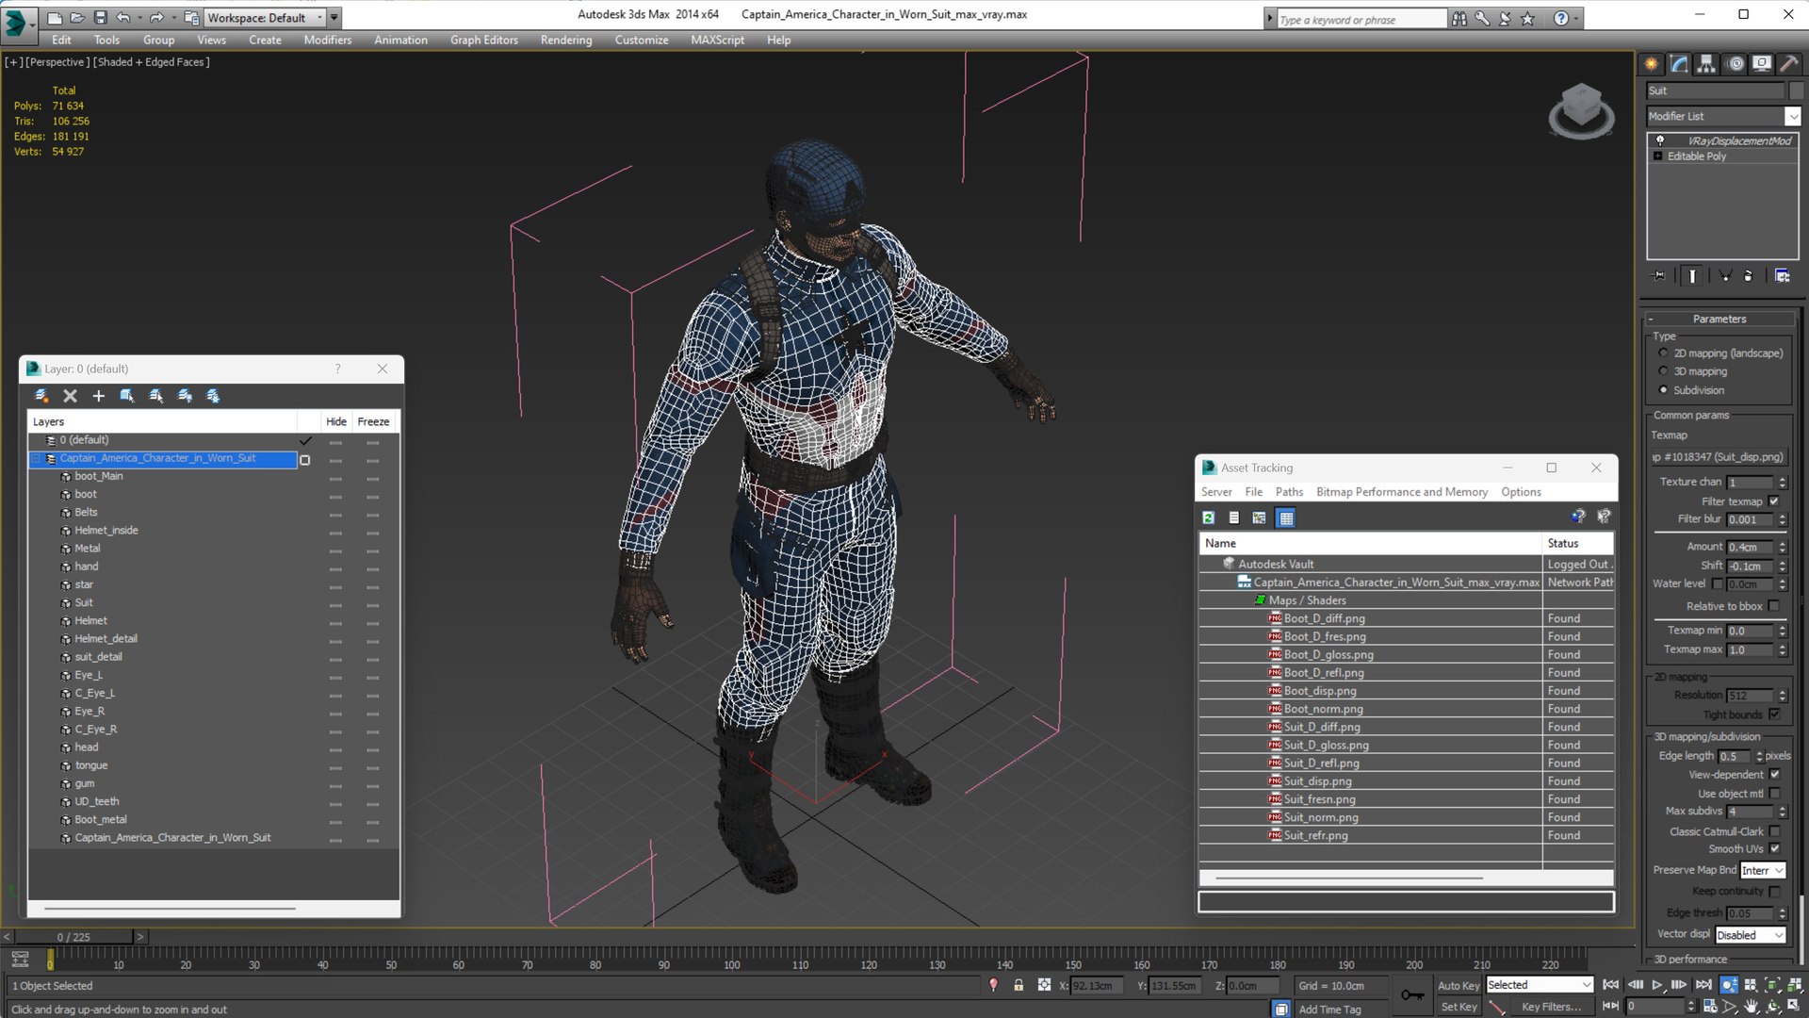Click the time slider at 0 / 225
Image resolution: width=1809 pixels, height=1018 pixels.
[73, 937]
